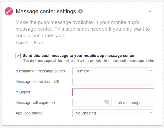Click the Destination message center label
Viewport: 164px width, 128px height.
[x=40, y=71]
